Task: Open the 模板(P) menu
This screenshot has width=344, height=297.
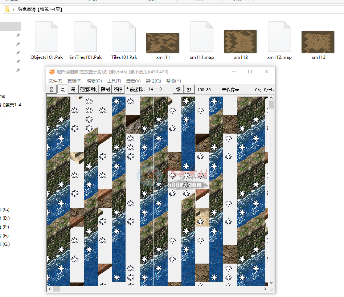Action: 74,81
